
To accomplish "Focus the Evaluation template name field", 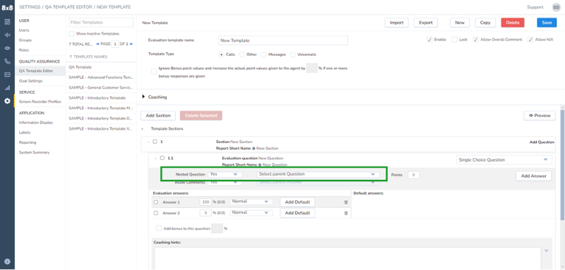I will [x=283, y=40].
